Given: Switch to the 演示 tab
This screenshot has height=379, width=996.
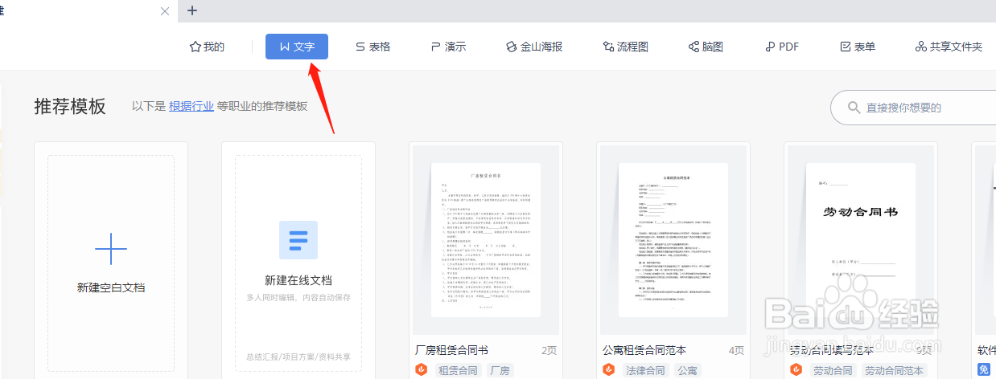Looking at the screenshot, I should 448,47.
